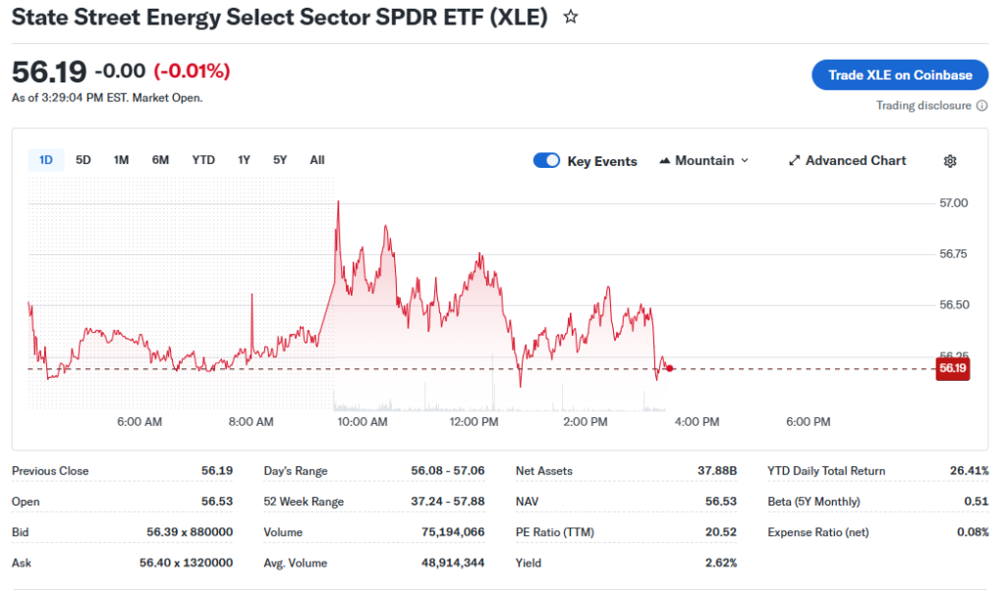The height and width of the screenshot is (590, 1006).
Task: Click the trading disclosure info icon
Action: 982,106
